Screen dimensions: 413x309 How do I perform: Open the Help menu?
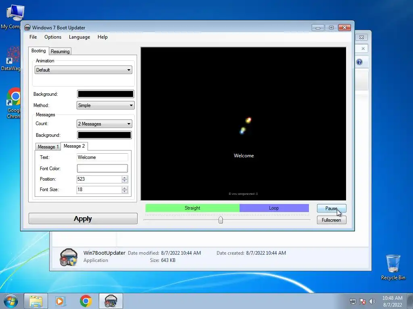[x=102, y=37]
